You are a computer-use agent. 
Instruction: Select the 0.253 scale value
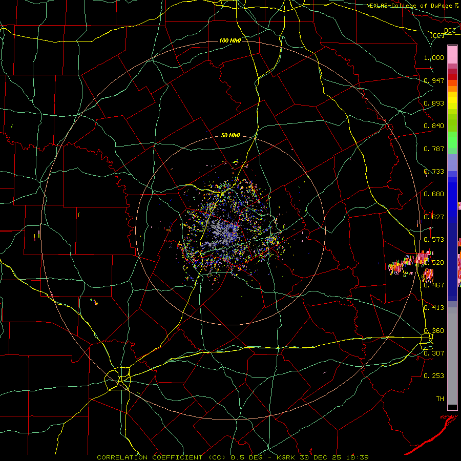point(434,376)
